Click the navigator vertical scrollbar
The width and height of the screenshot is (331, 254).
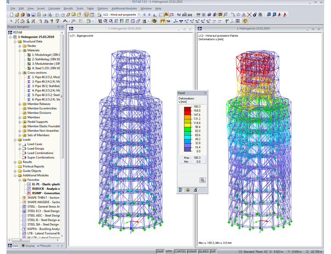(62, 96)
